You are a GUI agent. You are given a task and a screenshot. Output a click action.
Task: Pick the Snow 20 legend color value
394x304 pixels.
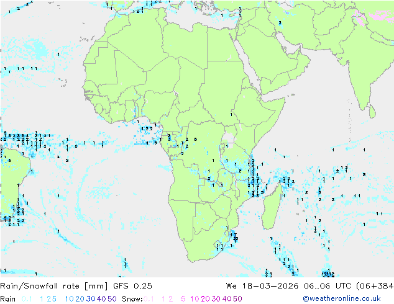click(x=205, y=299)
